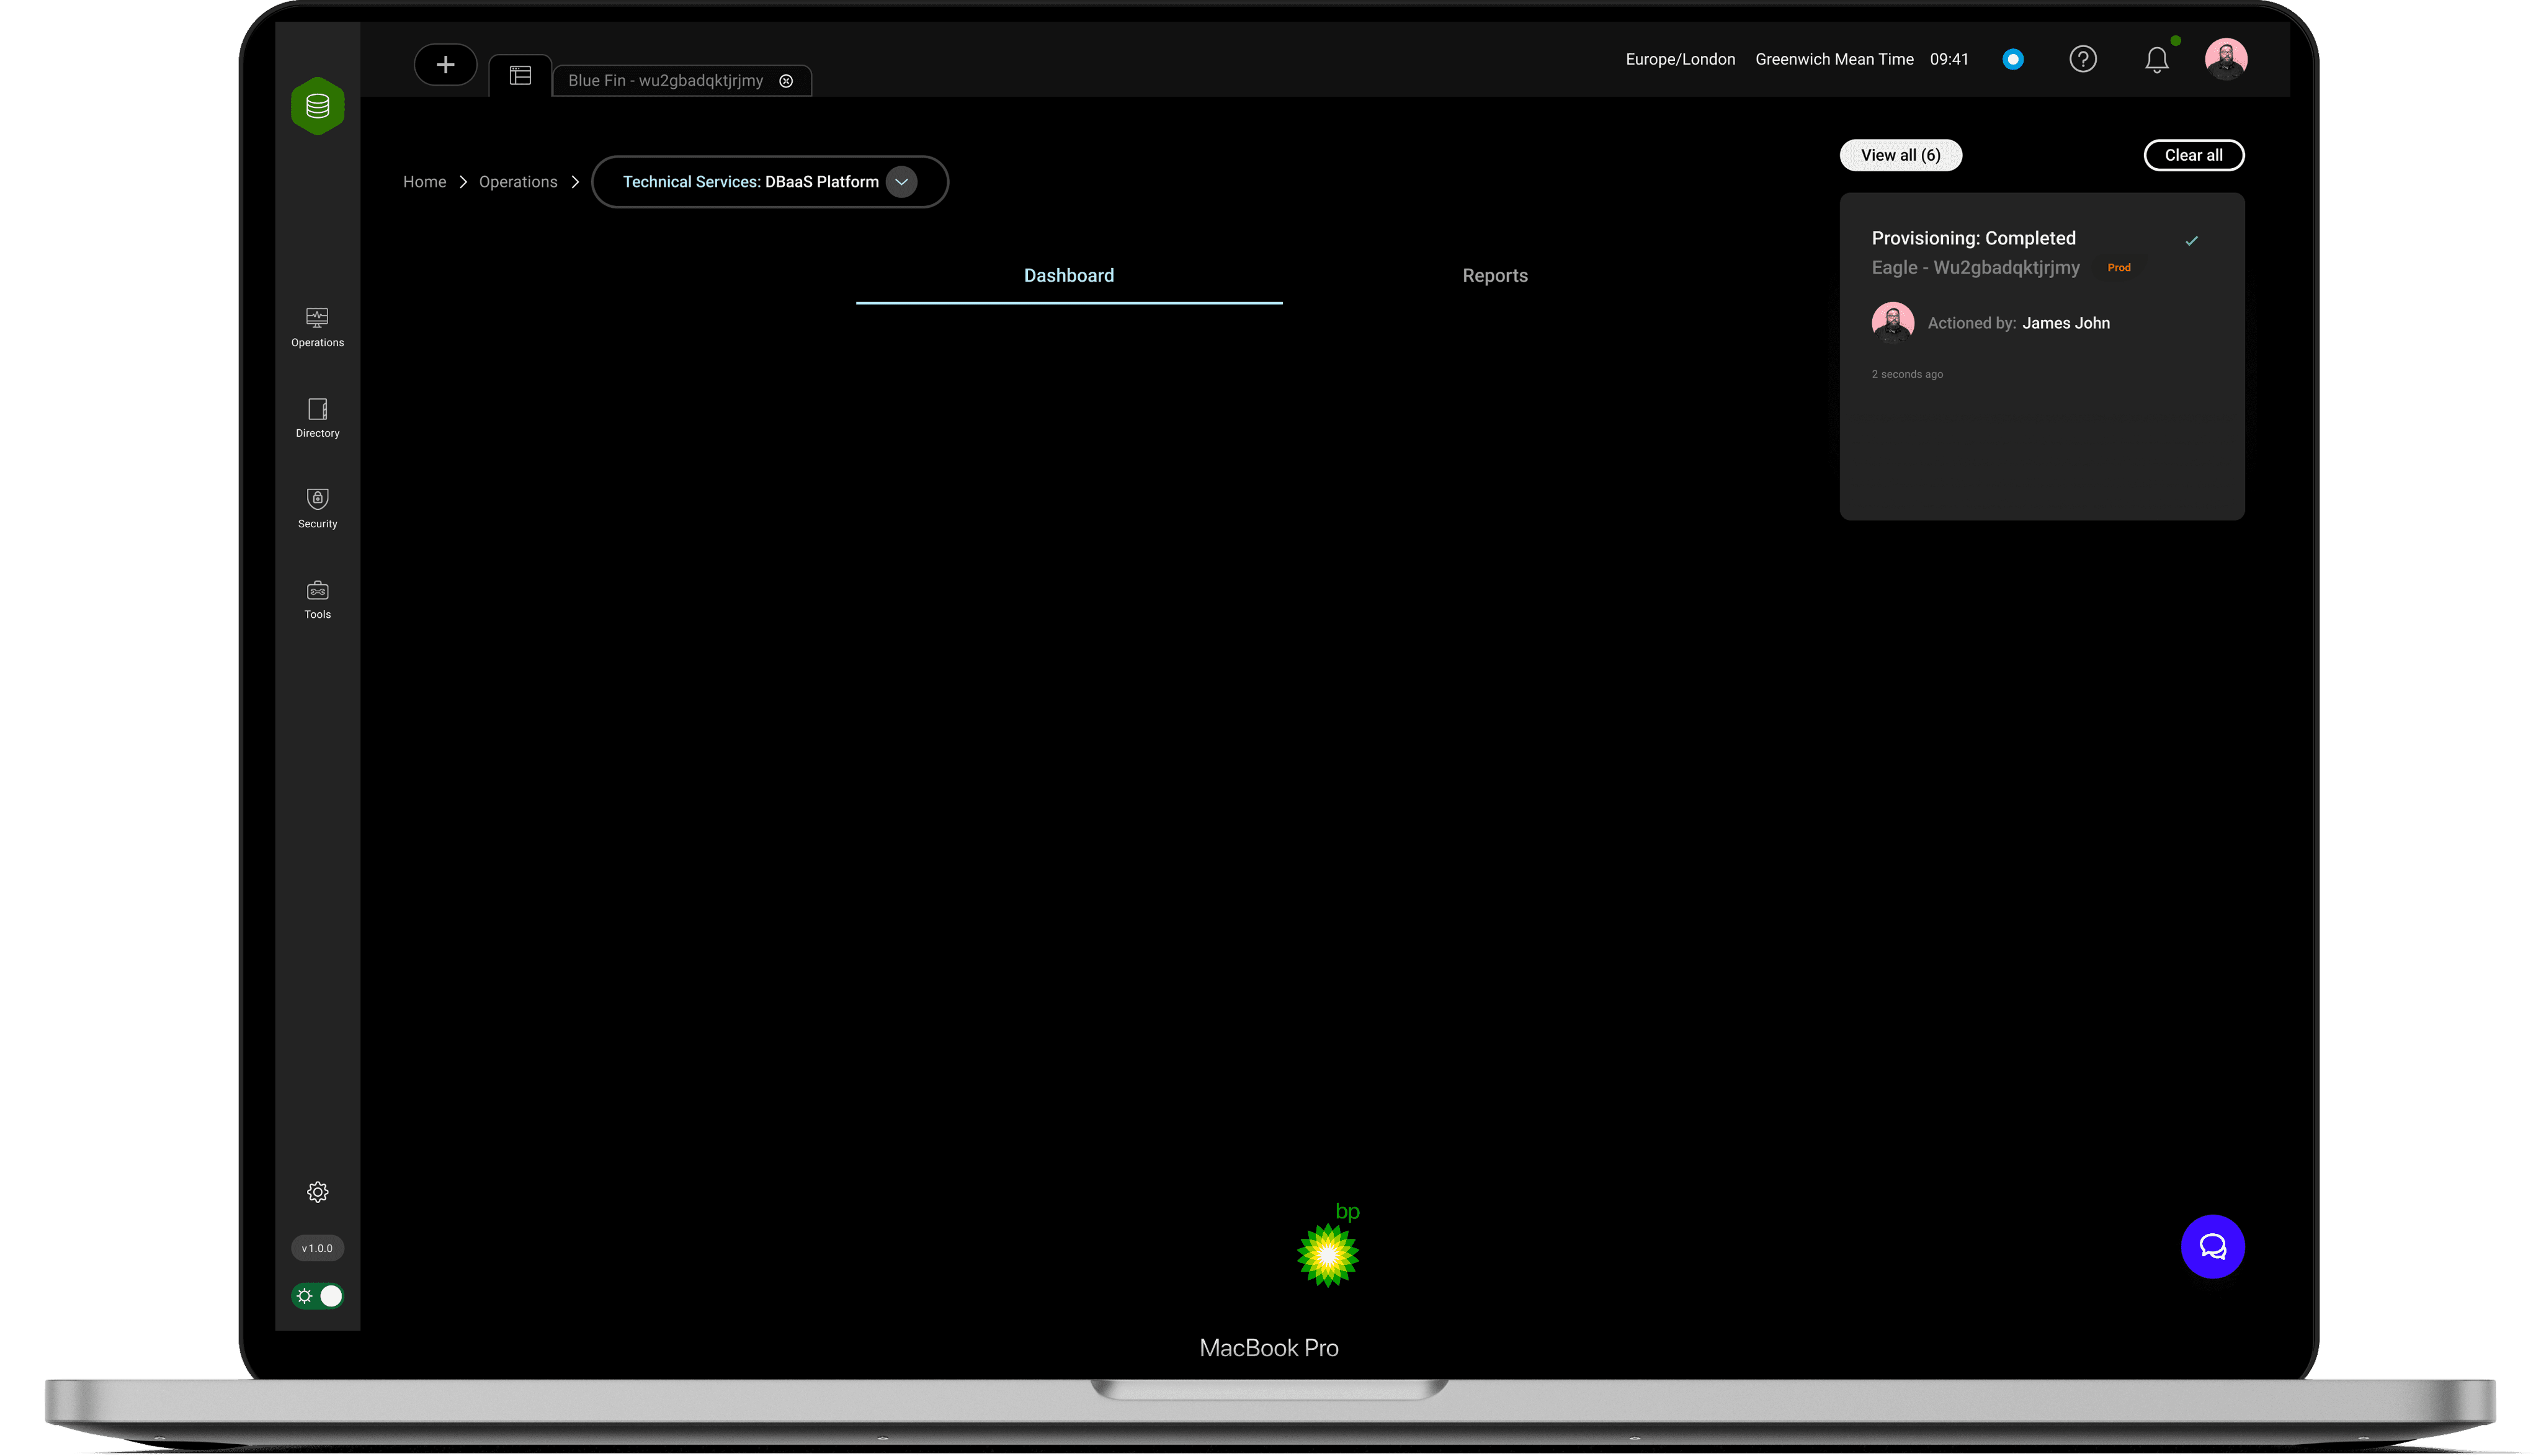
Task: Open the Security shield icon
Action: pyautogui.click(x=317, y=507)
